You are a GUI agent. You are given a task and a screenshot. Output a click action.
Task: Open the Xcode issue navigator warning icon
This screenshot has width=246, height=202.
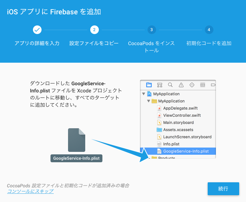coord(181,85)
